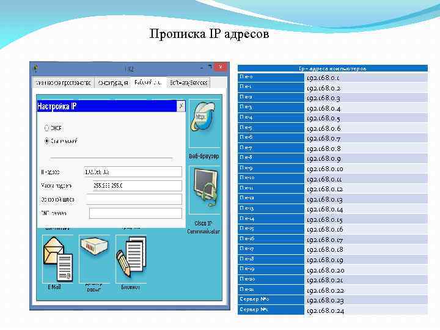Open the Блокнот notepad icon
The width and height of the screenshot is (440, 330).
pos(131,258)
